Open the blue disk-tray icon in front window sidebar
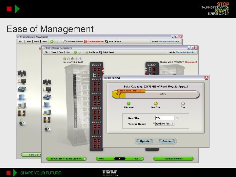Viewport: 236px width, 177px height. tap(47, 97)
